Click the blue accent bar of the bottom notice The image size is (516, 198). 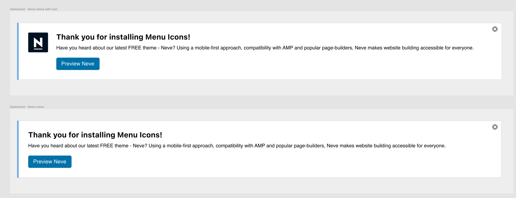pyautogui.click(x=18, y=149)
